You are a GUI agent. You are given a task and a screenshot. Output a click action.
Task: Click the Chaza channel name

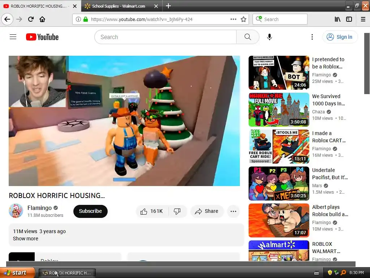tap(318, 112)
